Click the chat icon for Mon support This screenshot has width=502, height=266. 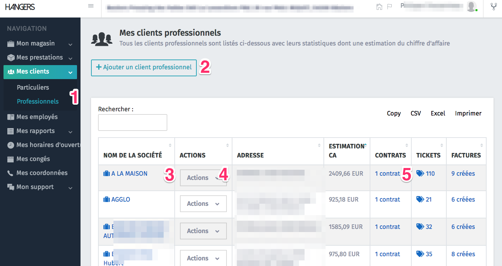click(11, 187)
